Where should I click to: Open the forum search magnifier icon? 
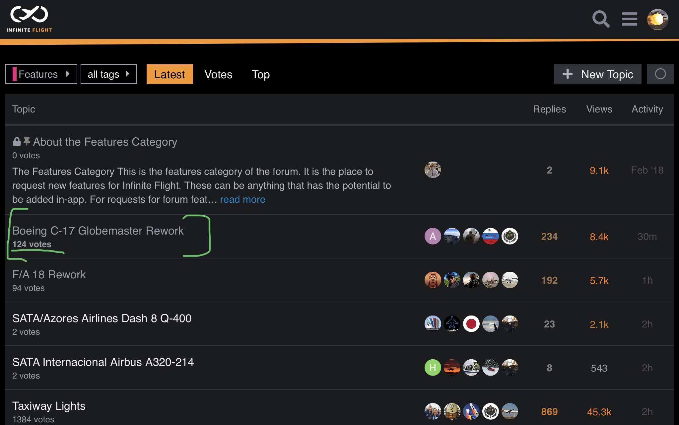coord(601,19)
